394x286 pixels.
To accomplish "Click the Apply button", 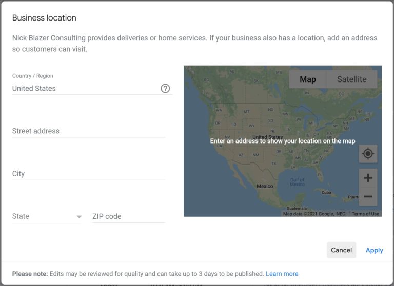I will [374, 250].
